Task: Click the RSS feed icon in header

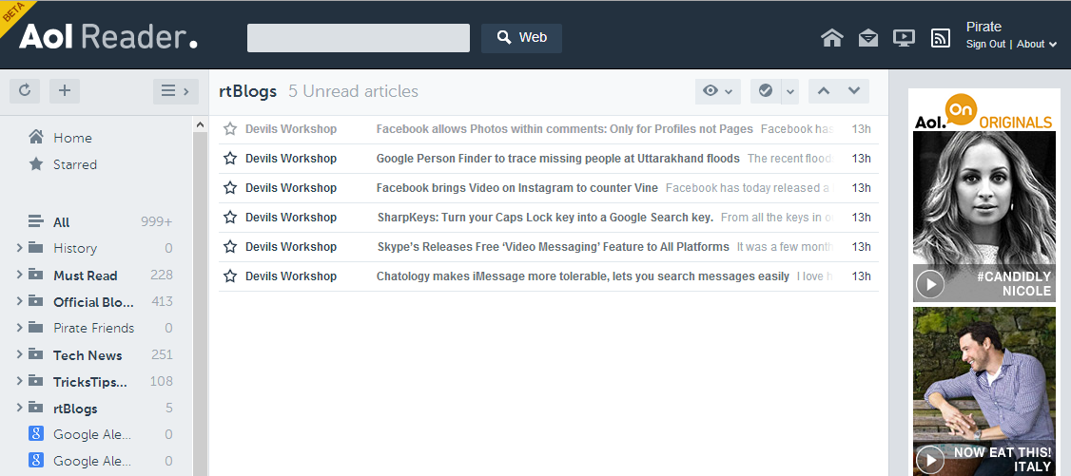Action: coord(941,38)
